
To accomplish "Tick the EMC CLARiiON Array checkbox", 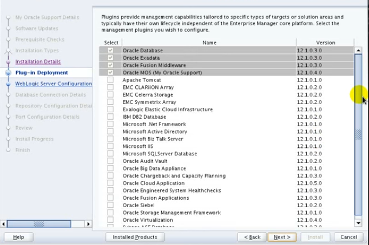I will (110, 87).
